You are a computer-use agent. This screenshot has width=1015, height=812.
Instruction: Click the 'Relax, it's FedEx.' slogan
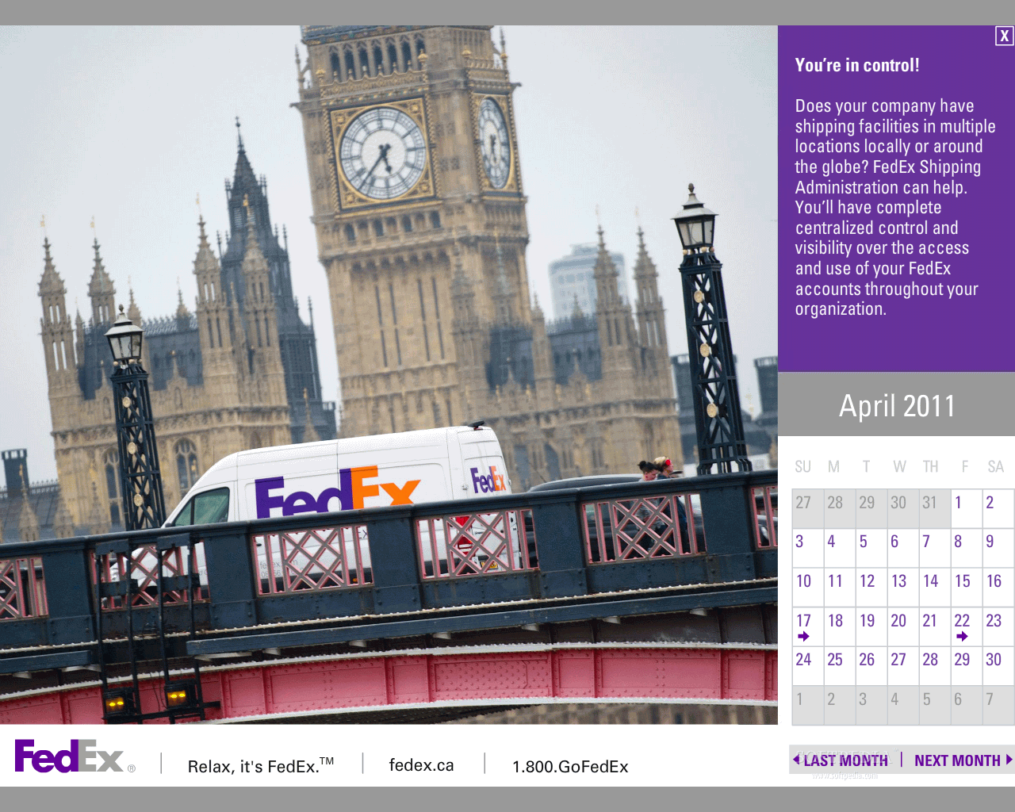pos(261,766)
